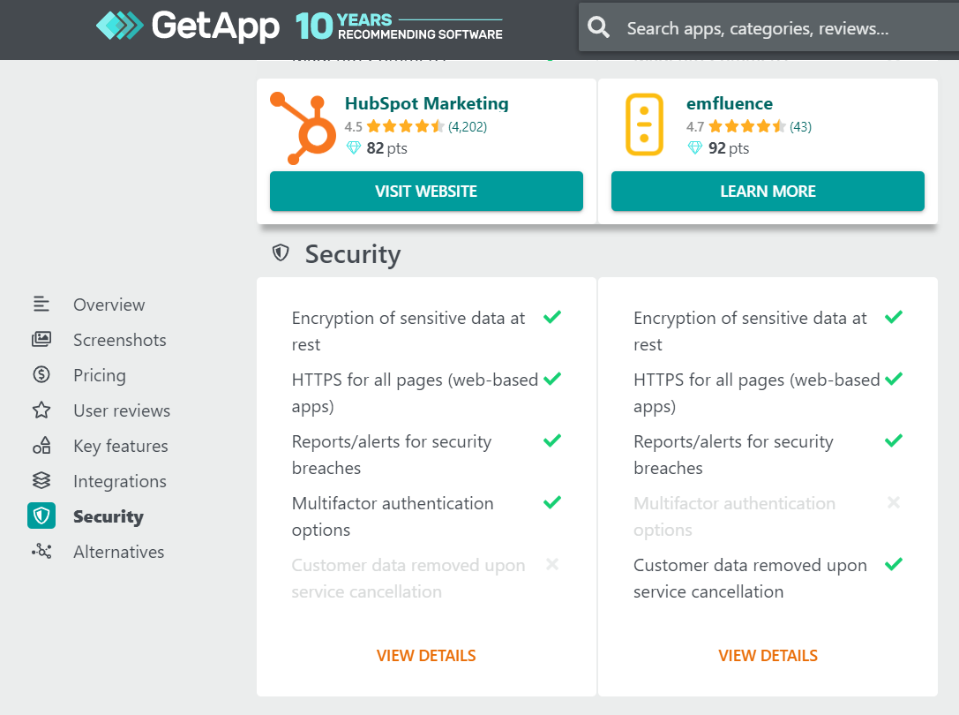Jump to Security in sidebar
The image size is (959, 715).
click(109, 516)
